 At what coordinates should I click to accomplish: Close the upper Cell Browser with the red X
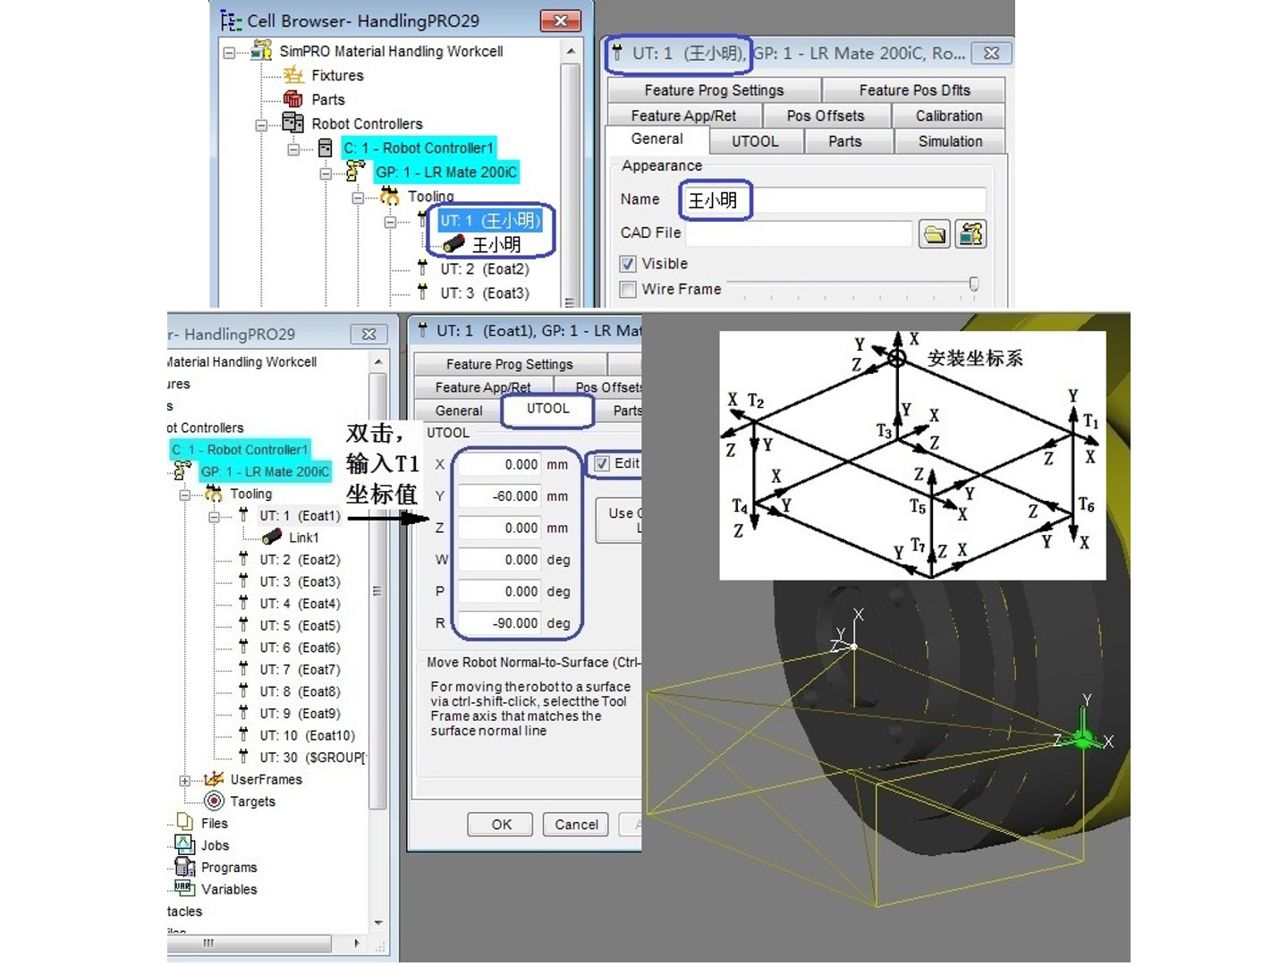tap(561, 21)
